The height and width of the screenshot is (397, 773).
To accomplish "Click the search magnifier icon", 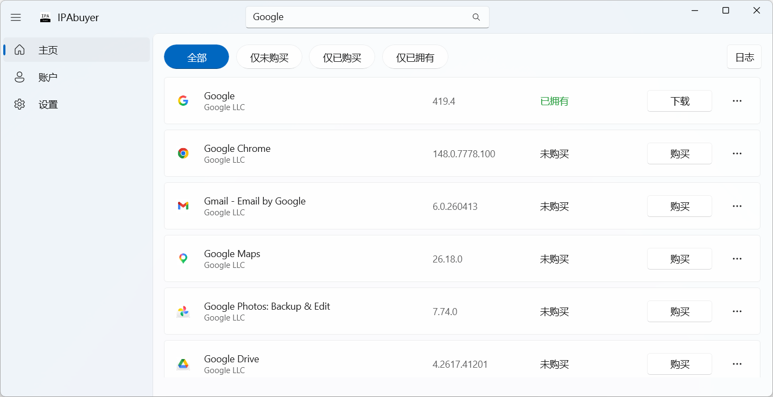I will click(x=476, y=17).
